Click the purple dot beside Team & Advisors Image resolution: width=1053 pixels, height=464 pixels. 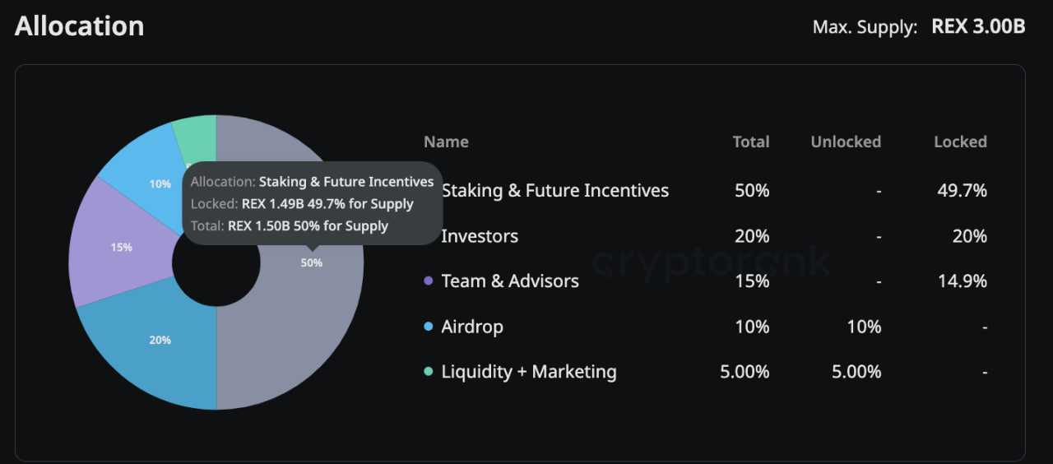pos(428,281)
